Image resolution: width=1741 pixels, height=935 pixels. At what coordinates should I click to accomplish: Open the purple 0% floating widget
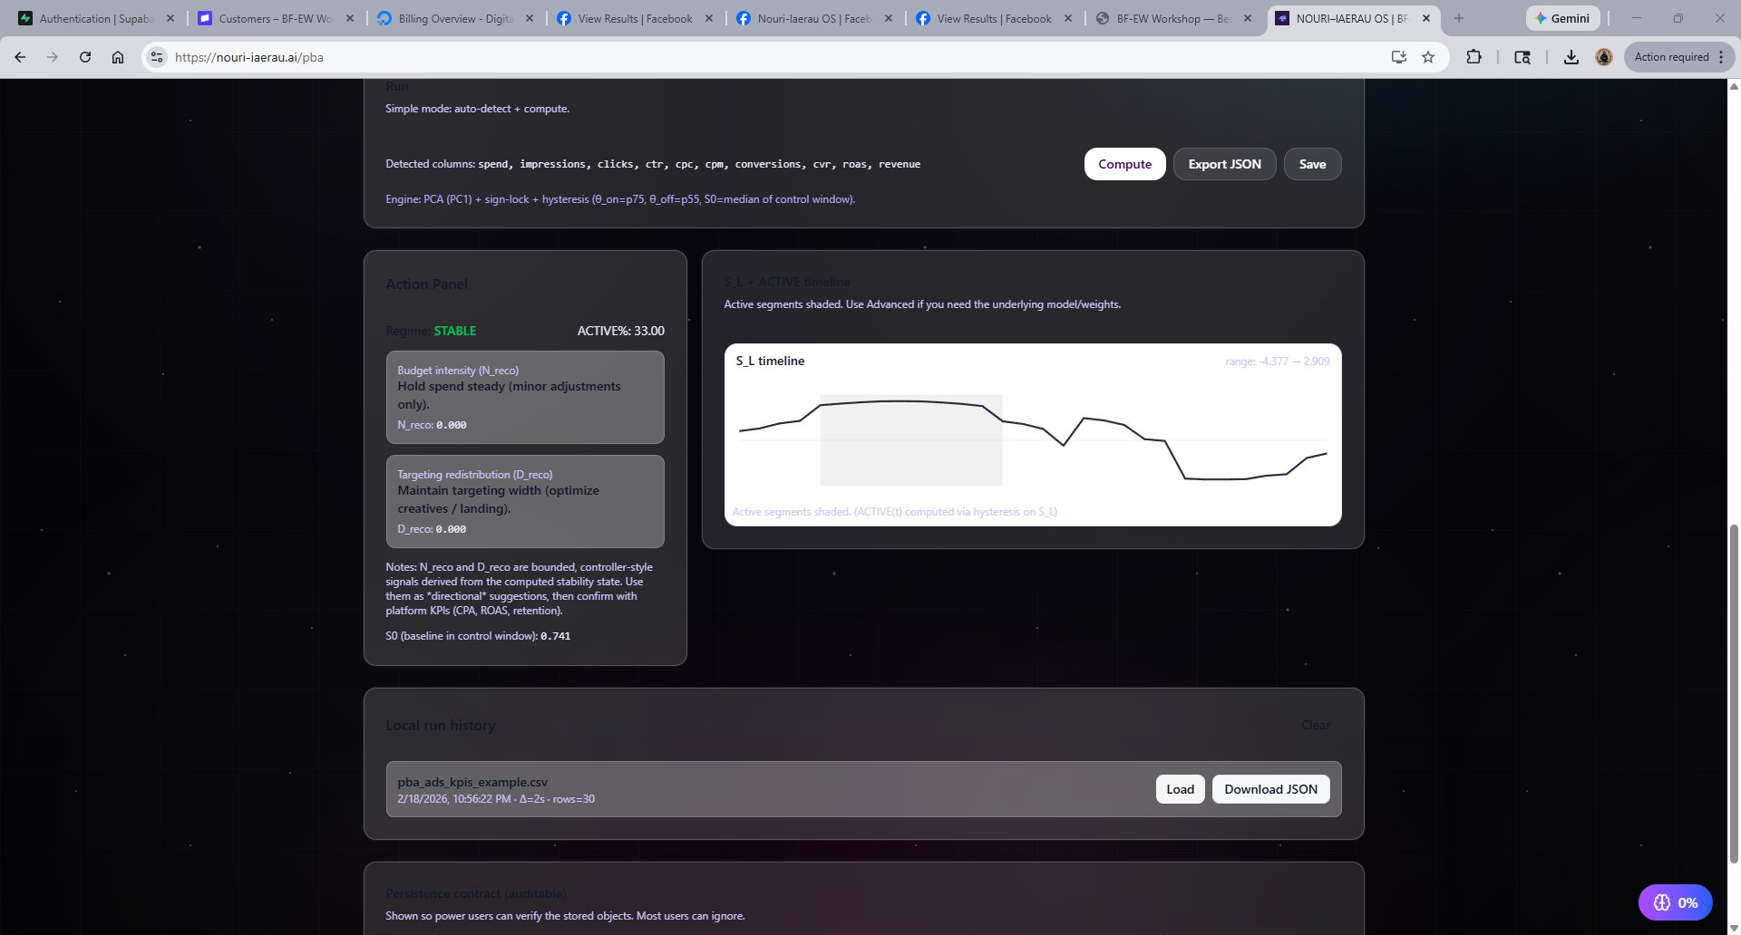(1675, 902)
